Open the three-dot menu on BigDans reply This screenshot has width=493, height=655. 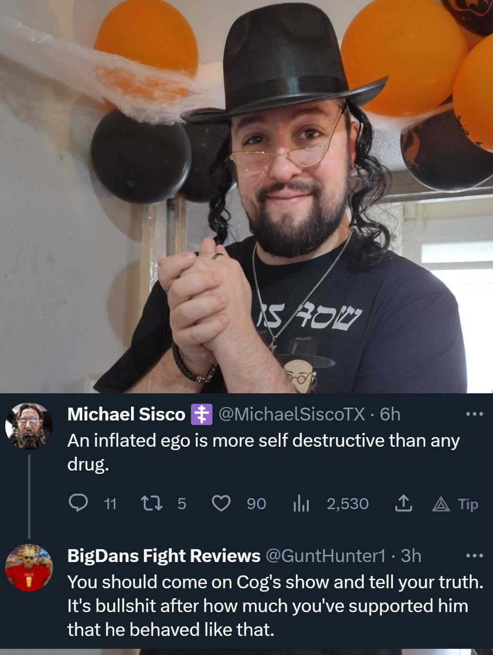tap(474, 556)
